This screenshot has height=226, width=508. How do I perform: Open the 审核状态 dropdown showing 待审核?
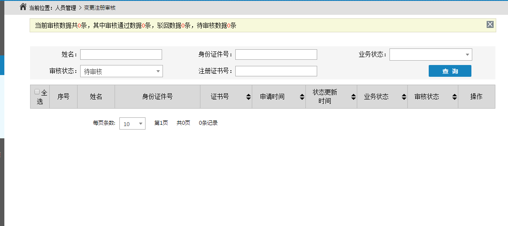(x=121, y=72)
